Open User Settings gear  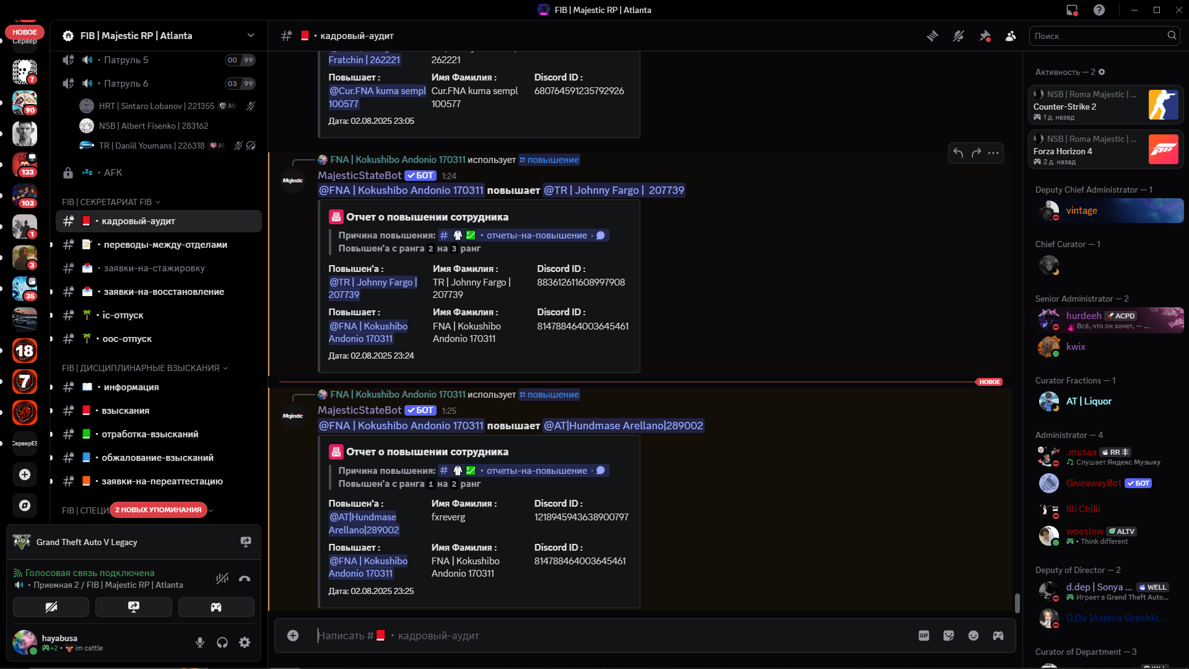[x=245, y=642]
